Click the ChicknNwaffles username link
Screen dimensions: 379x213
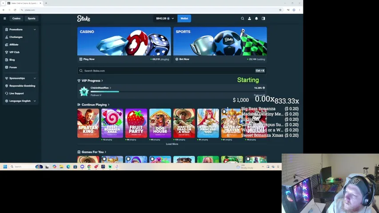[x=101, y=88]
